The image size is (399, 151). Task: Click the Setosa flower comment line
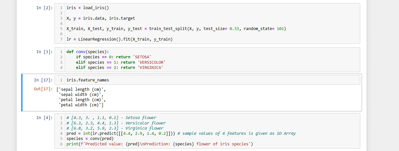(111, 118)
